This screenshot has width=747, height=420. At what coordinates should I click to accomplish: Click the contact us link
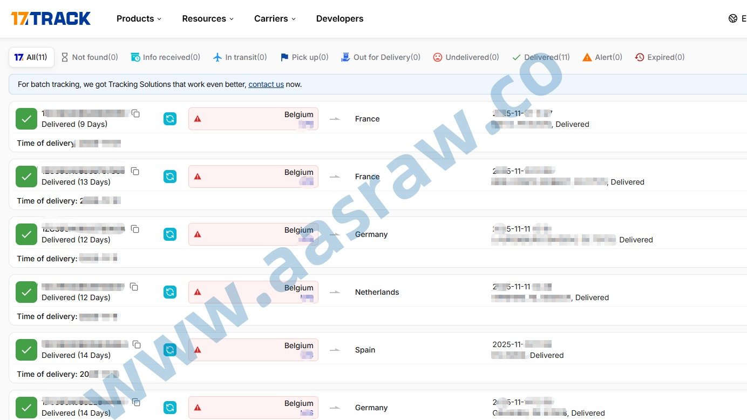pyautogui.click(x=266, y=85)
